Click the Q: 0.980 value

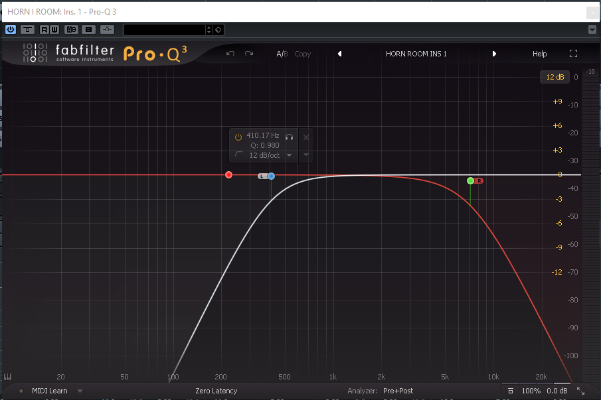265,145
